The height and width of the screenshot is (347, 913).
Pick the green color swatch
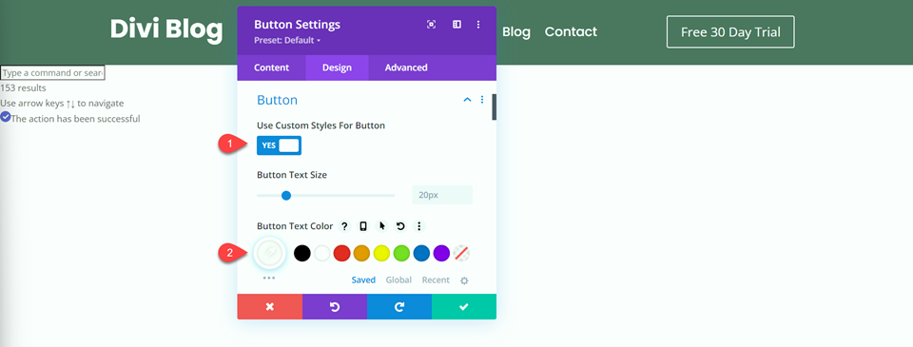coord(401,253)
